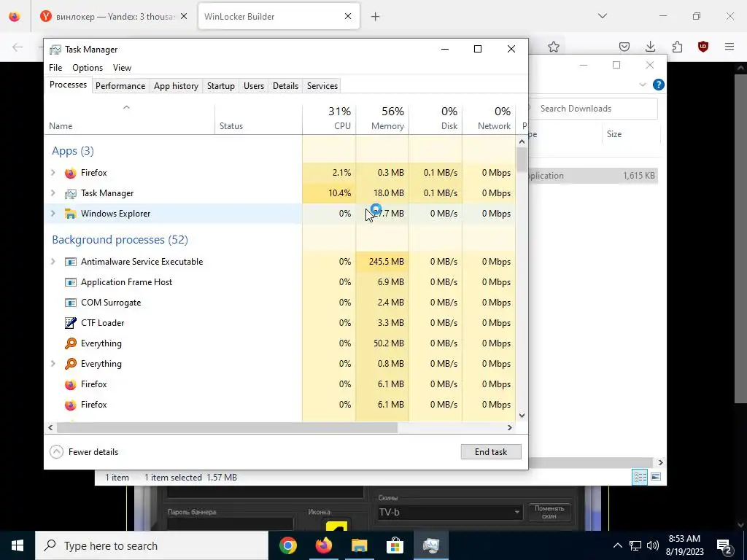Switch to the Details tab
The image size is (747, 560).
point(285,86)
